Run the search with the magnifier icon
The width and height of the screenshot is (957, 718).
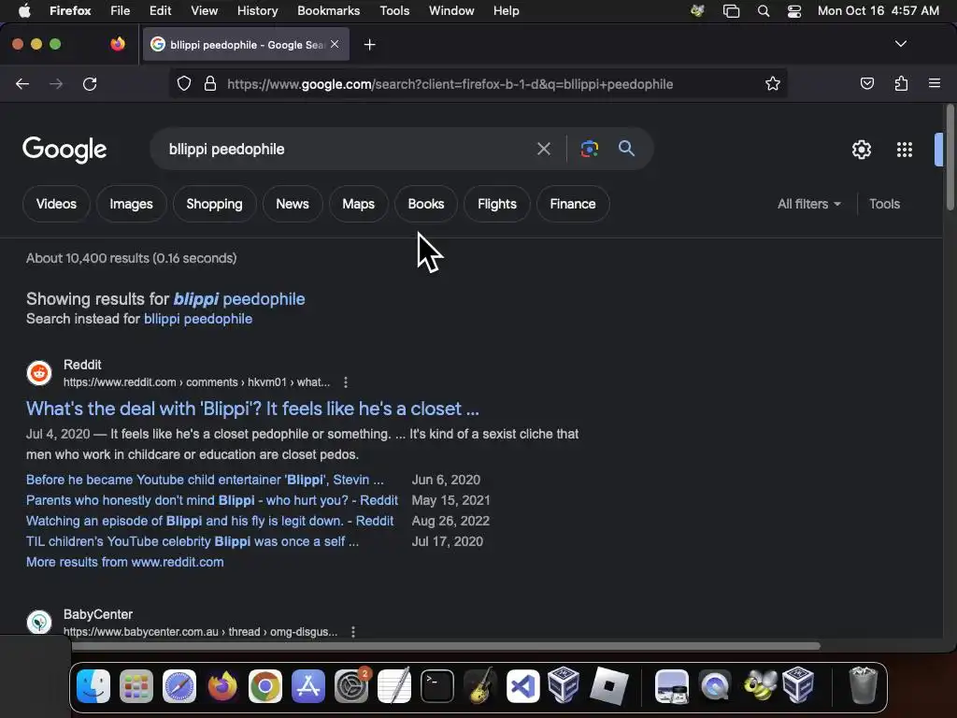(x=626, y=149)
